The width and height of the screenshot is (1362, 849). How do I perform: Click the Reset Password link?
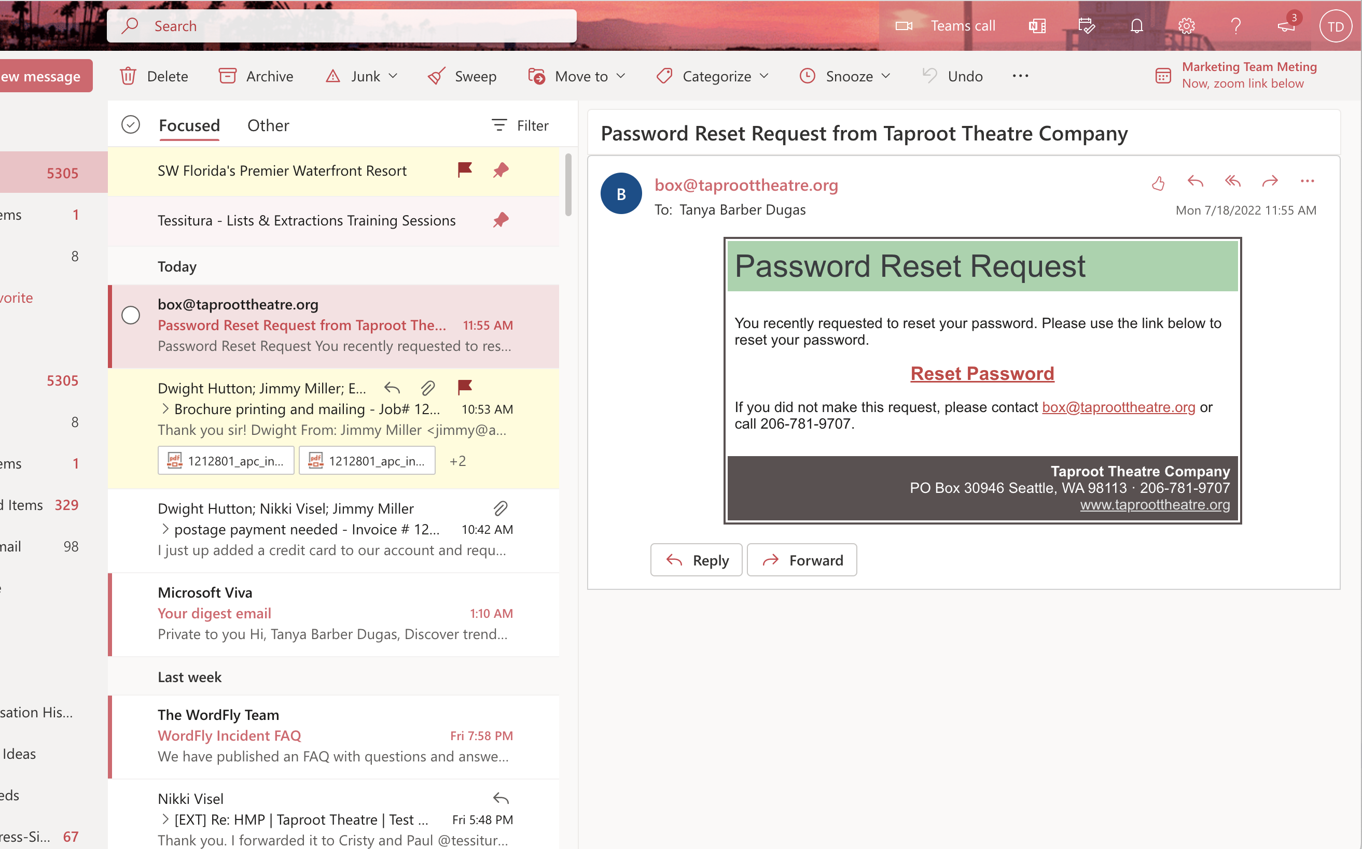coord(982,373)
